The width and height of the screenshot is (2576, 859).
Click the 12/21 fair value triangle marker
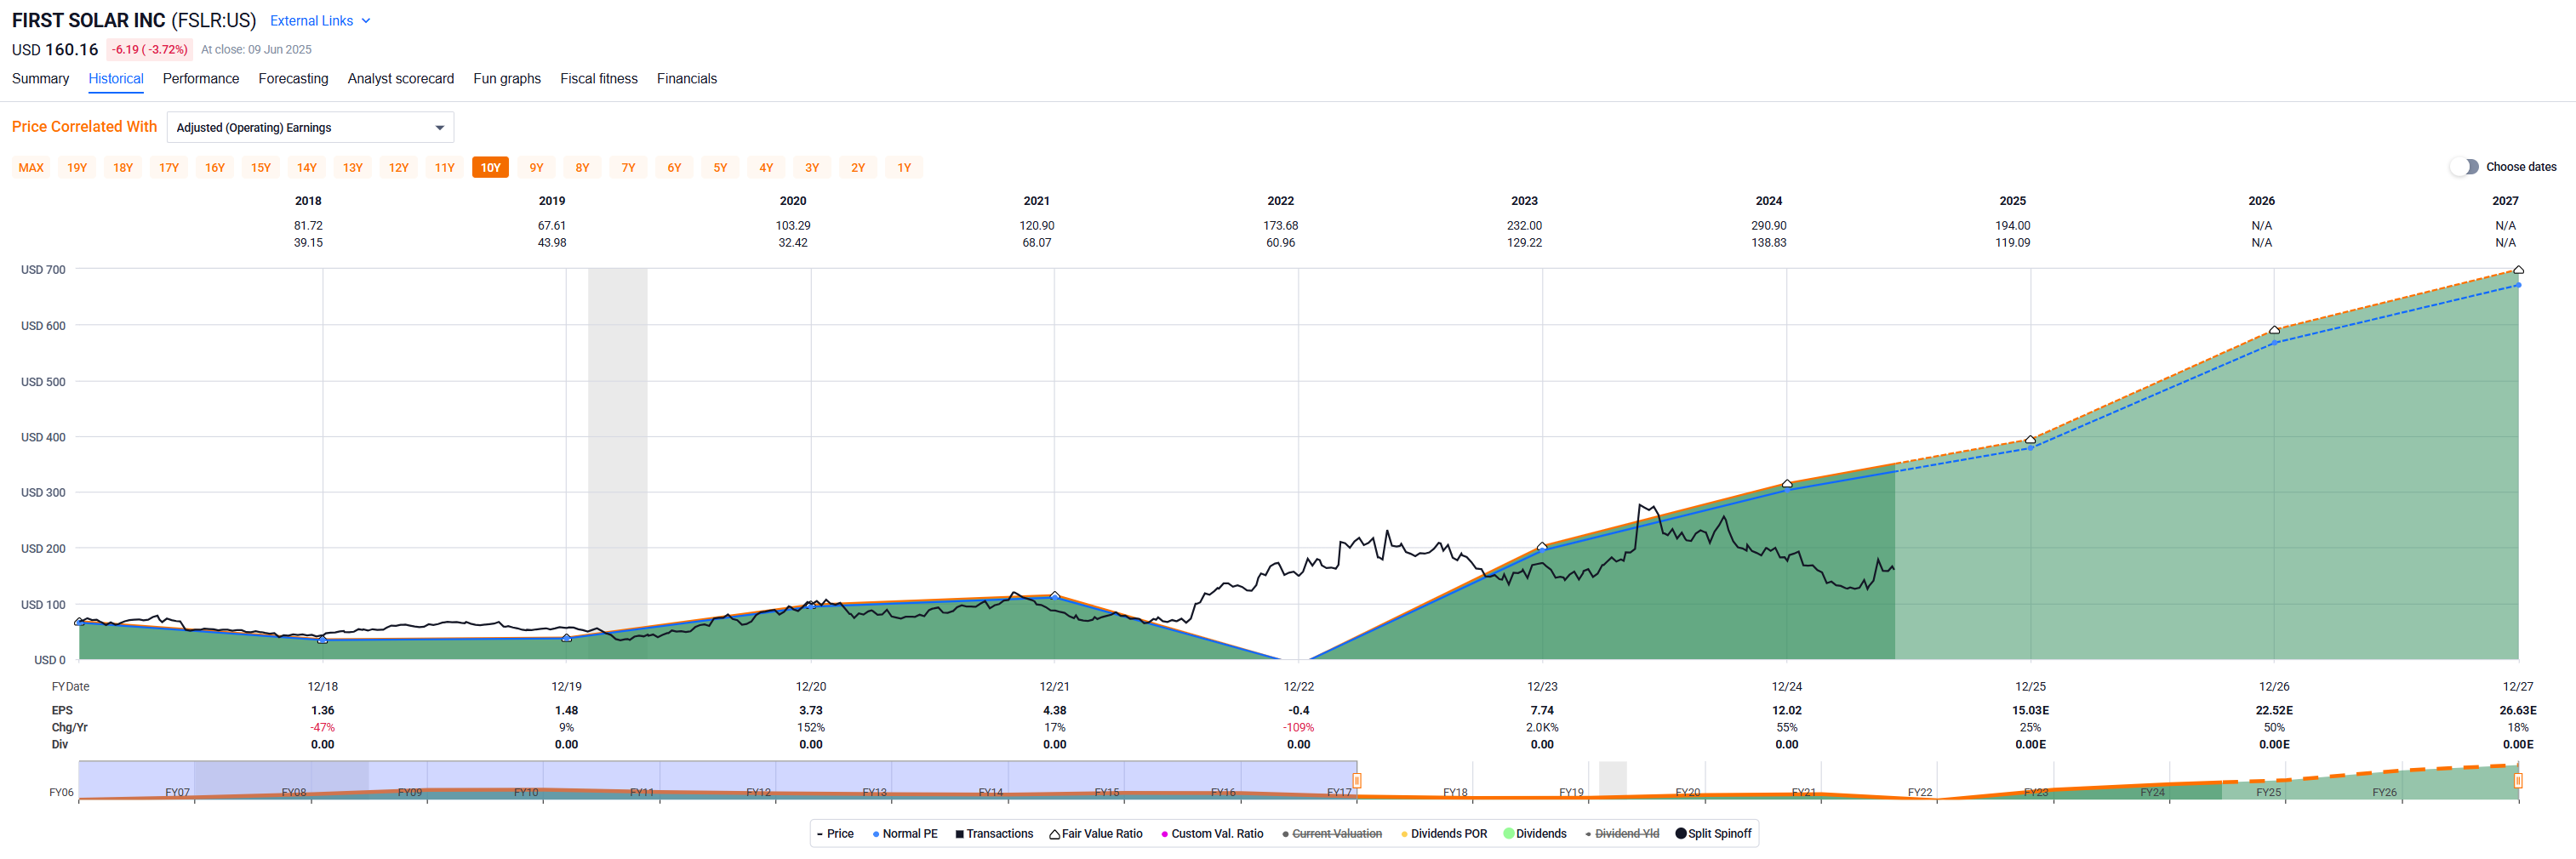[x=1054, y=595]
